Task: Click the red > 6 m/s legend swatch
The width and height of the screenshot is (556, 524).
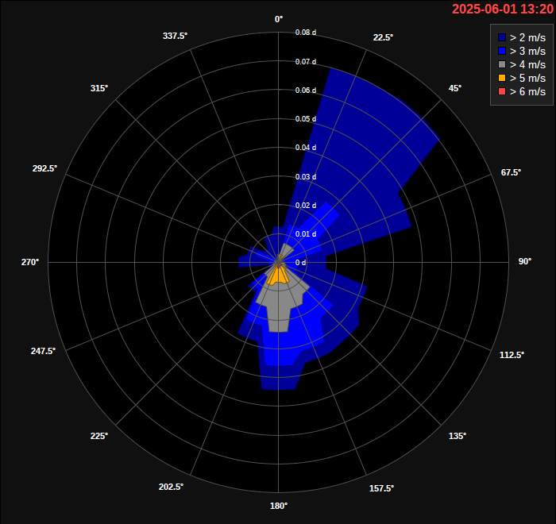Action: click(502, 91)
